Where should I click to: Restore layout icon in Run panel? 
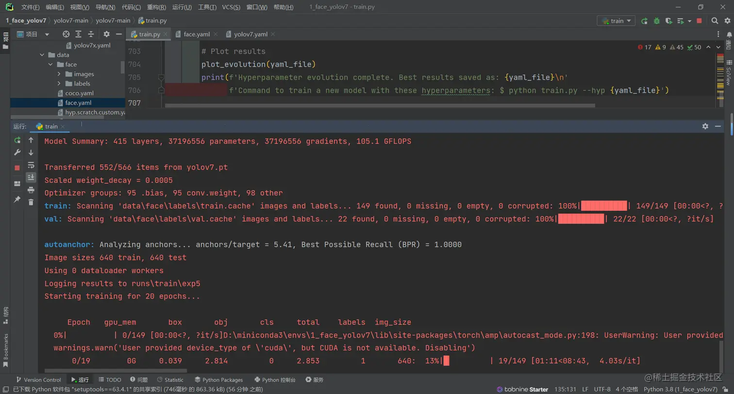click(17, 184)
